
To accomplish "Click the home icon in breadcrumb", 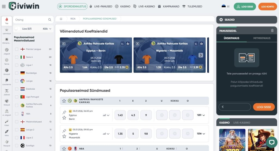I will (61, 19).
